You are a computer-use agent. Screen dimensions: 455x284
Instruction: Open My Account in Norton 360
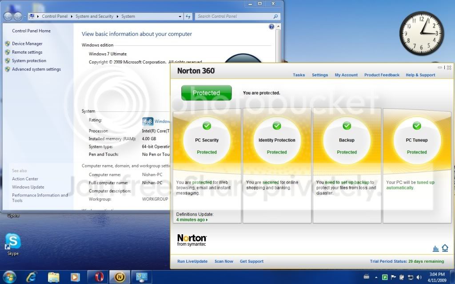(x=346, y=75)
